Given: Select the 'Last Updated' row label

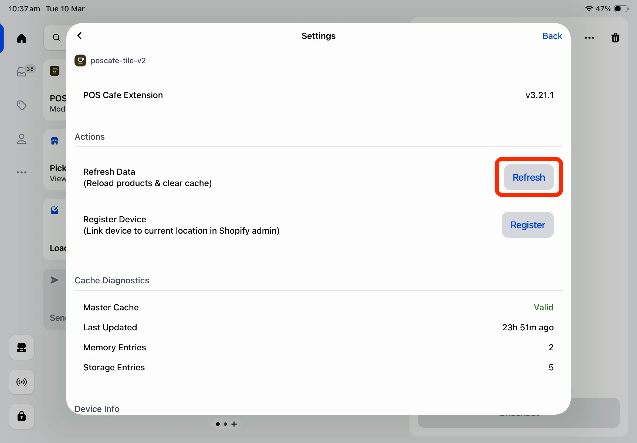Looking at the screenshot, I should tap(110, 327).
